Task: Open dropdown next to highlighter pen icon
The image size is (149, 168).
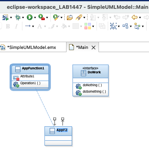Action: tap(84, 18)
